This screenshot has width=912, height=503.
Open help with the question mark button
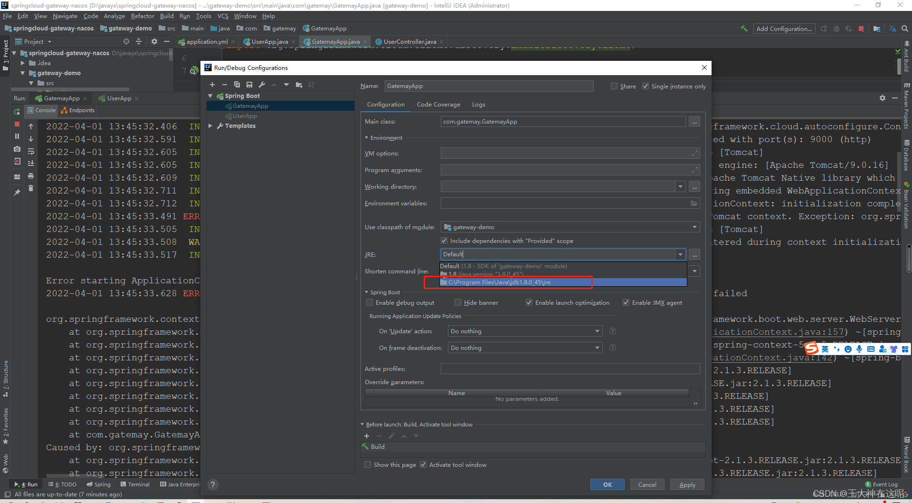(x=213, y=484)
